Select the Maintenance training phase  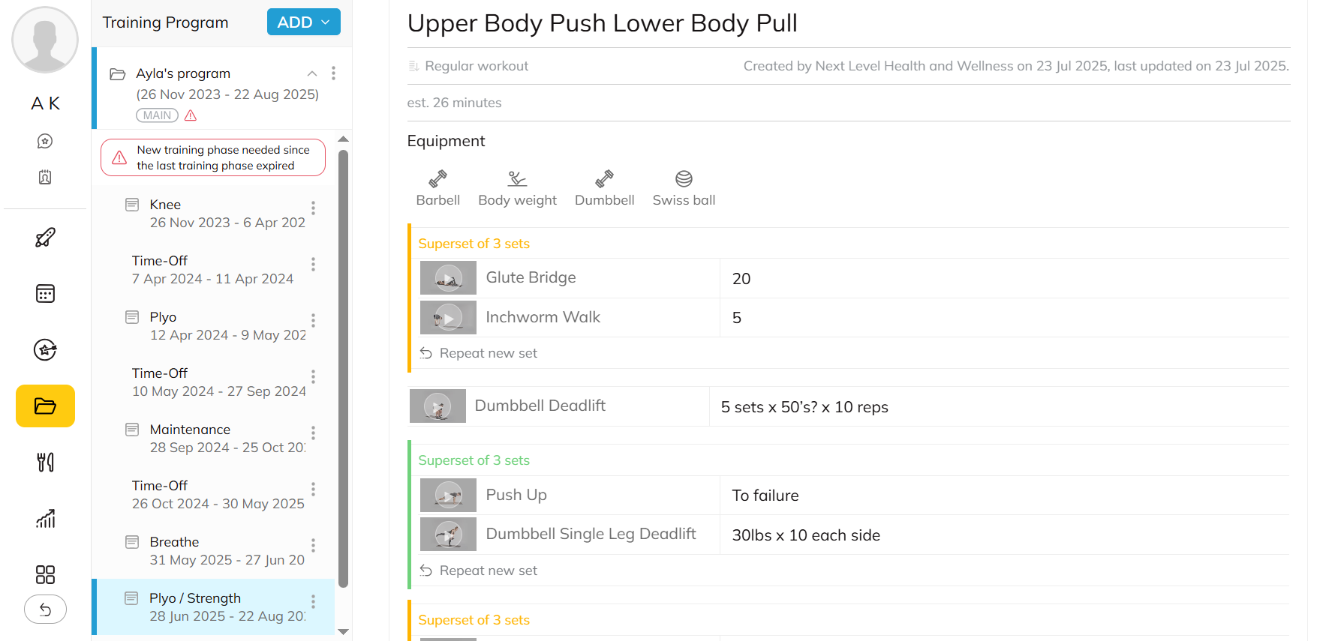point(190,430)
